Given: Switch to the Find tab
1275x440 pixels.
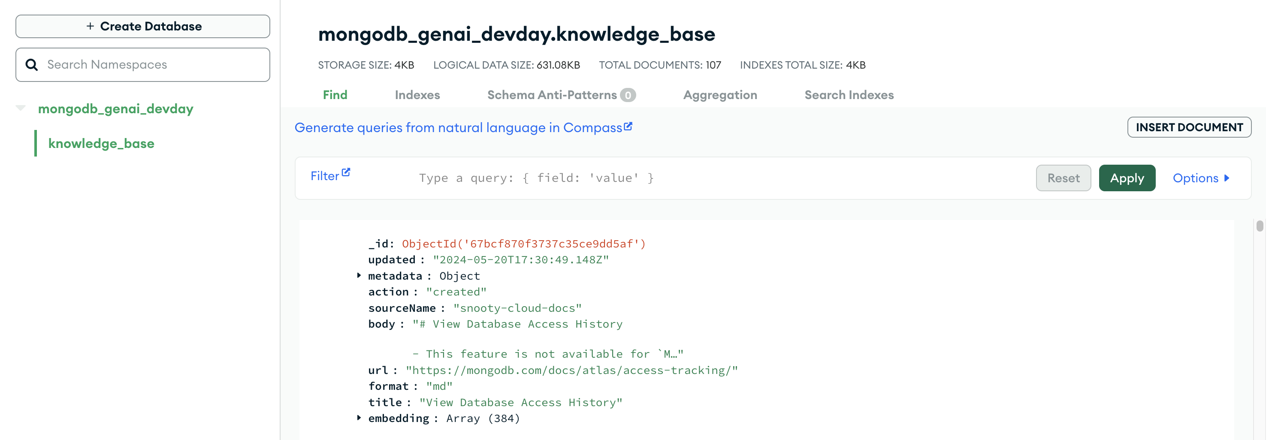Looking at the screenshot, I should coord(335,95).
